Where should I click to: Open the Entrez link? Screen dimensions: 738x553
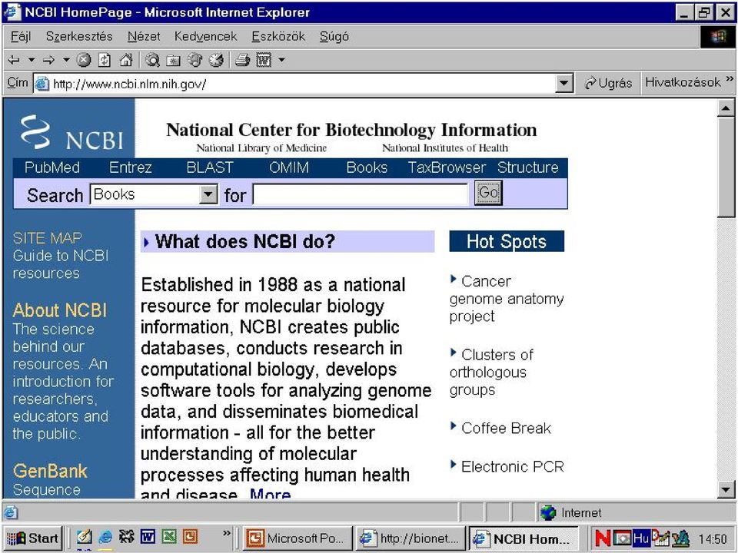[x=131, y=167]
